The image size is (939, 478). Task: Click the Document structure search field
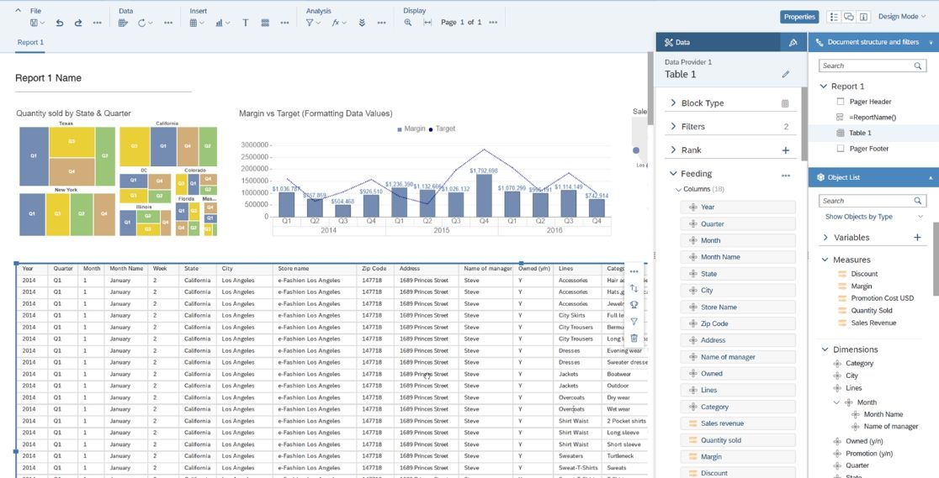click(872, 66)
